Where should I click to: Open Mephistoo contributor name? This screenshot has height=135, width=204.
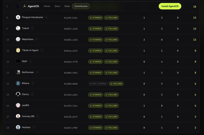pyautogui.click(x=28, y=39)
